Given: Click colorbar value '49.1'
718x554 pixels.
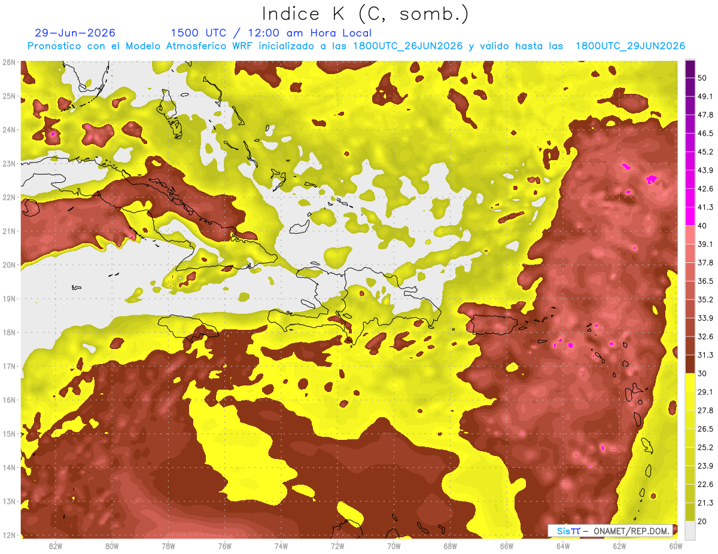Looking at the screenshot, I should tap(705, 96).
